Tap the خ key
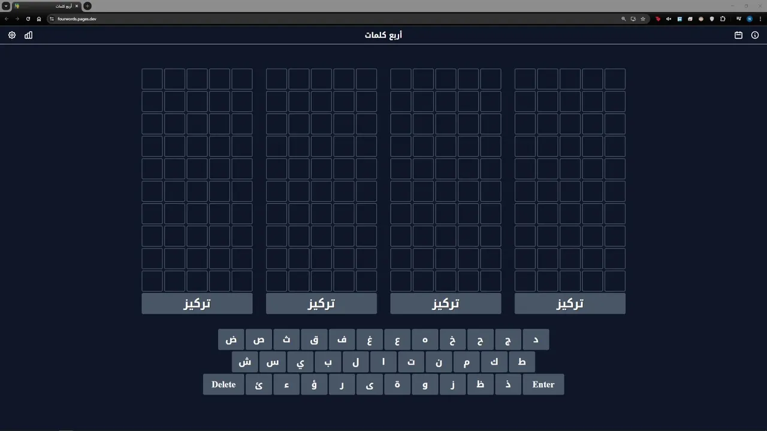Image resolution: width=767 pixels, height=431 pixels. 453,339
